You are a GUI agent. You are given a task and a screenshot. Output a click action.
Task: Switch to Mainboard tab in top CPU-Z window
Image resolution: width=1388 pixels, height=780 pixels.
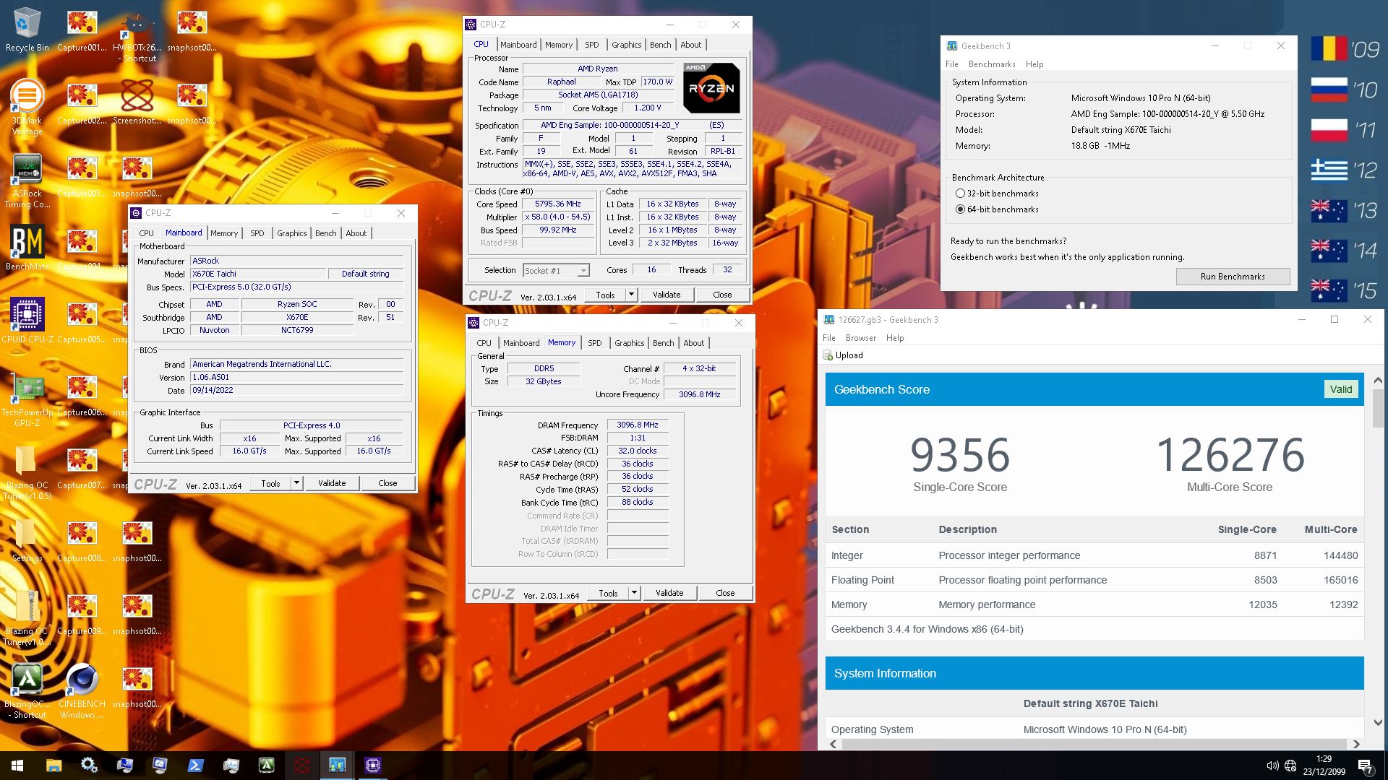[x=518, y=45]
